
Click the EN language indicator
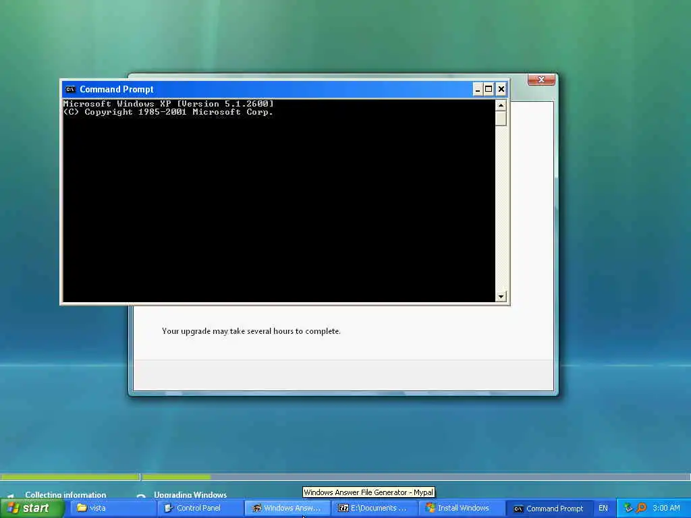pyautogui.click(x=603, y=508)
